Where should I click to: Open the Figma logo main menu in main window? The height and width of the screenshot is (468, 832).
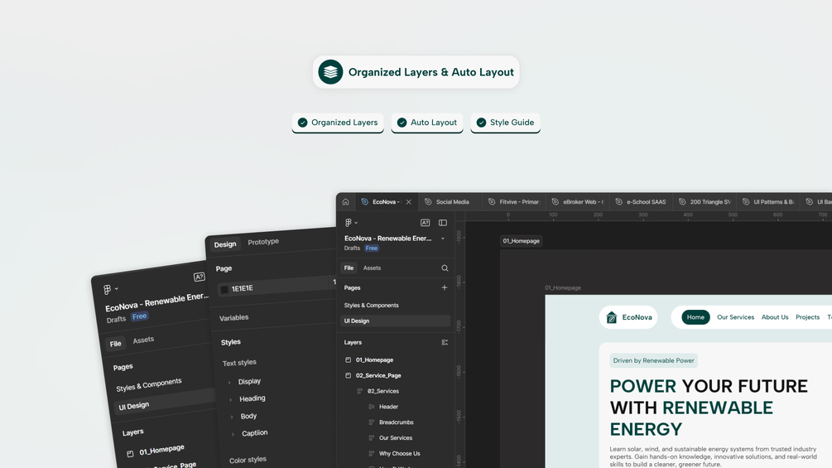pyautogui.click(x=348, y=223)
